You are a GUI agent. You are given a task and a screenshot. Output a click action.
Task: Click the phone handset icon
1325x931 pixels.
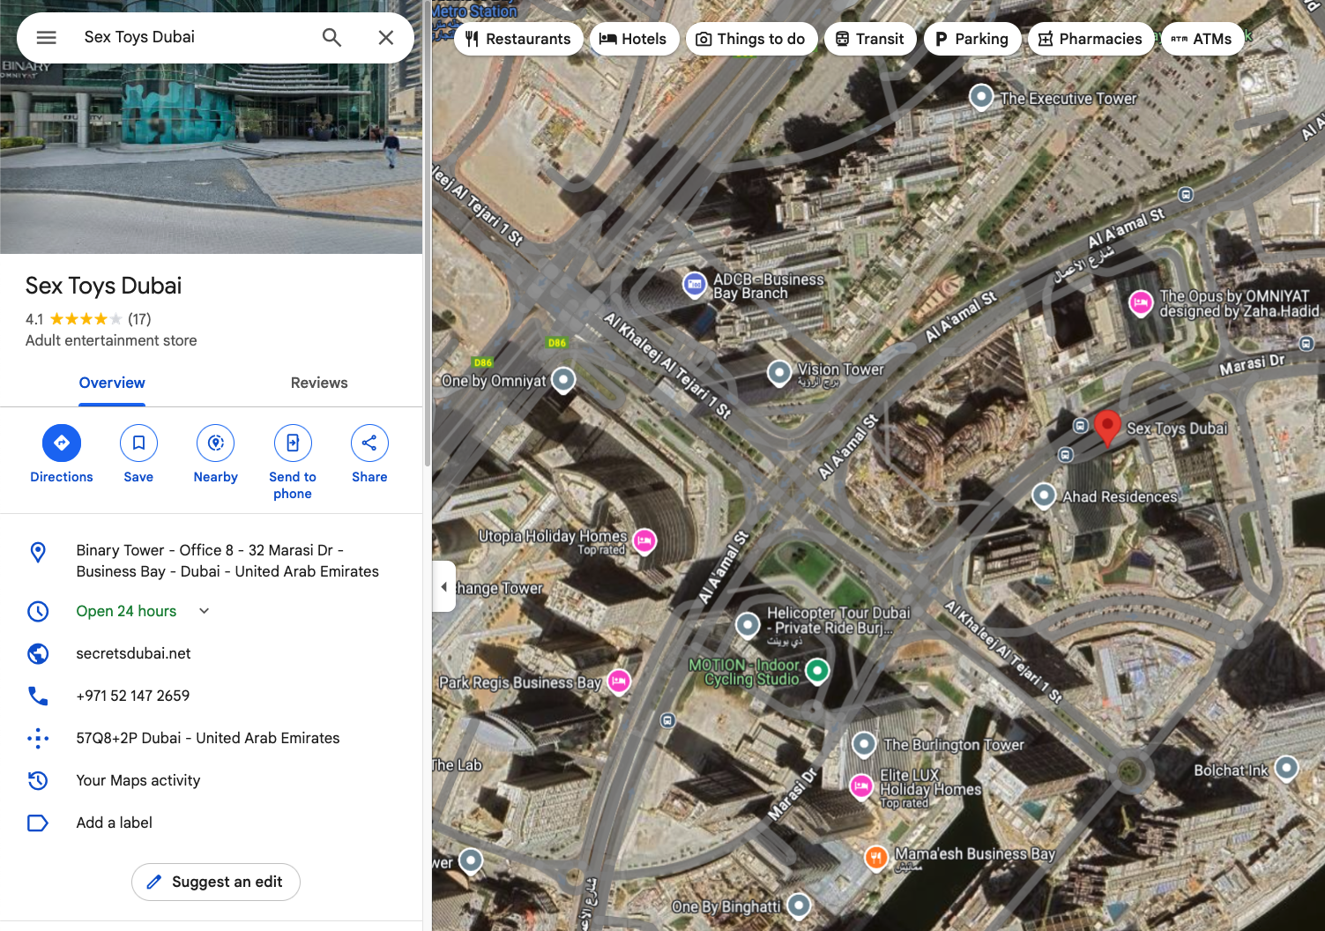pos(38,696)
